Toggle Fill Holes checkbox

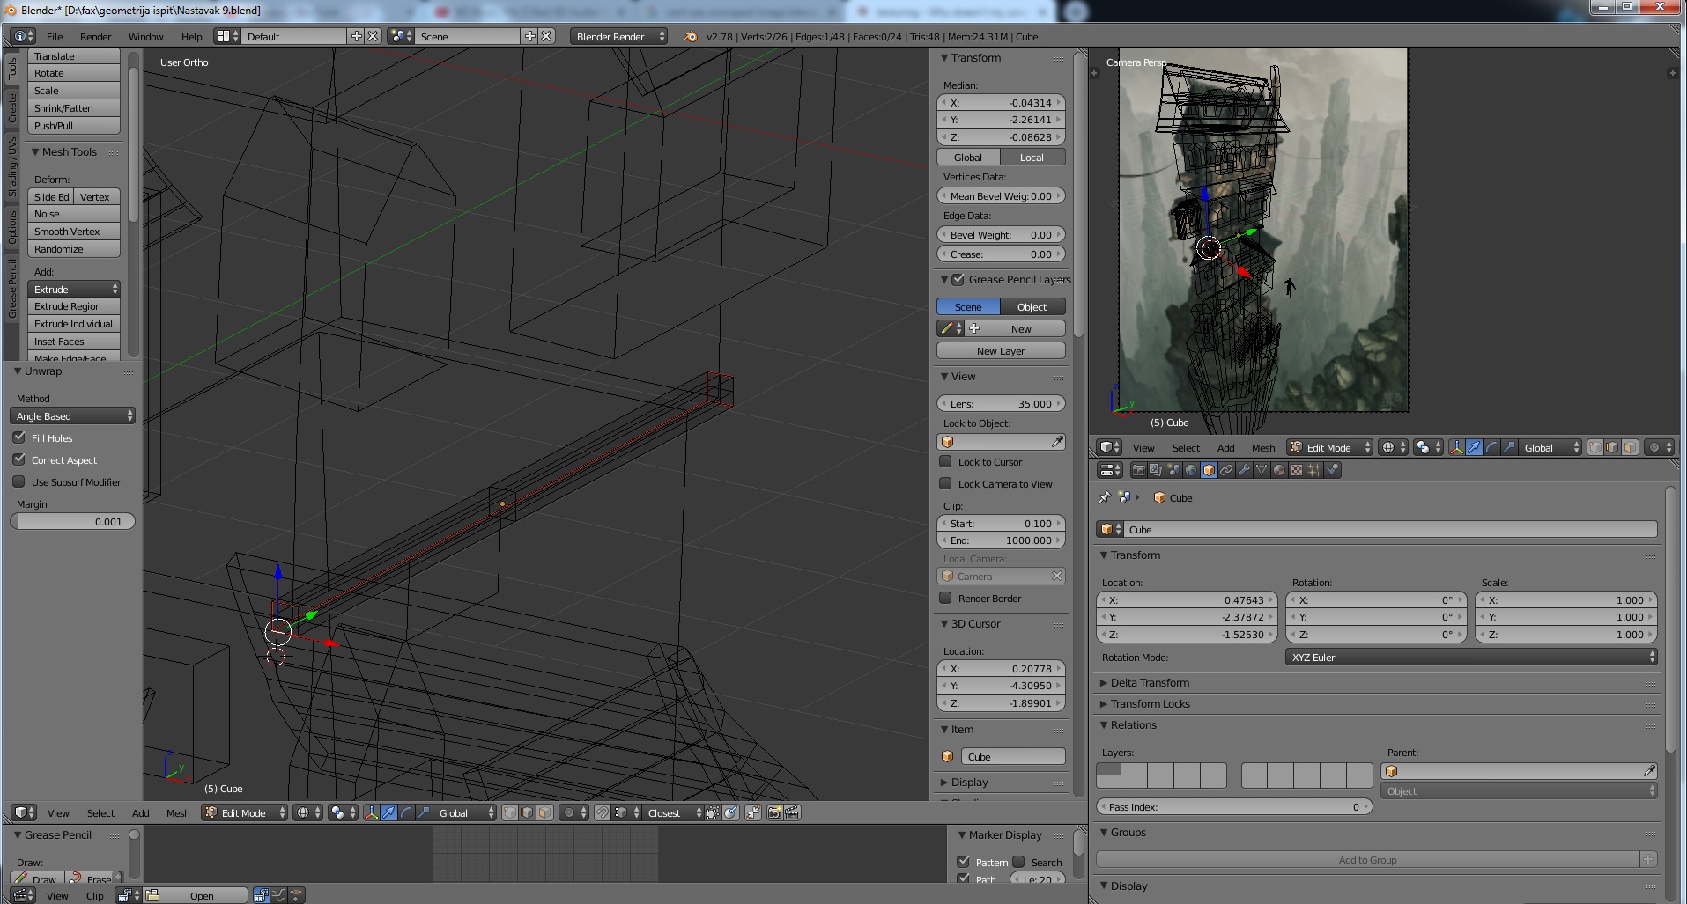[x=18, y=437]
